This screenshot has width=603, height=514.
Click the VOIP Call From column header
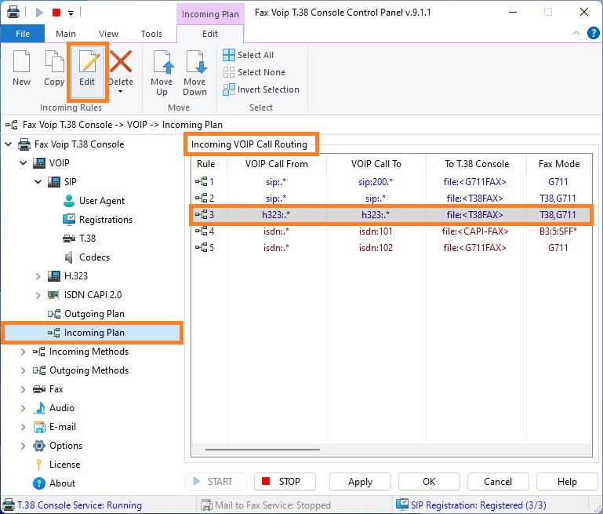(x=277, y=164)
